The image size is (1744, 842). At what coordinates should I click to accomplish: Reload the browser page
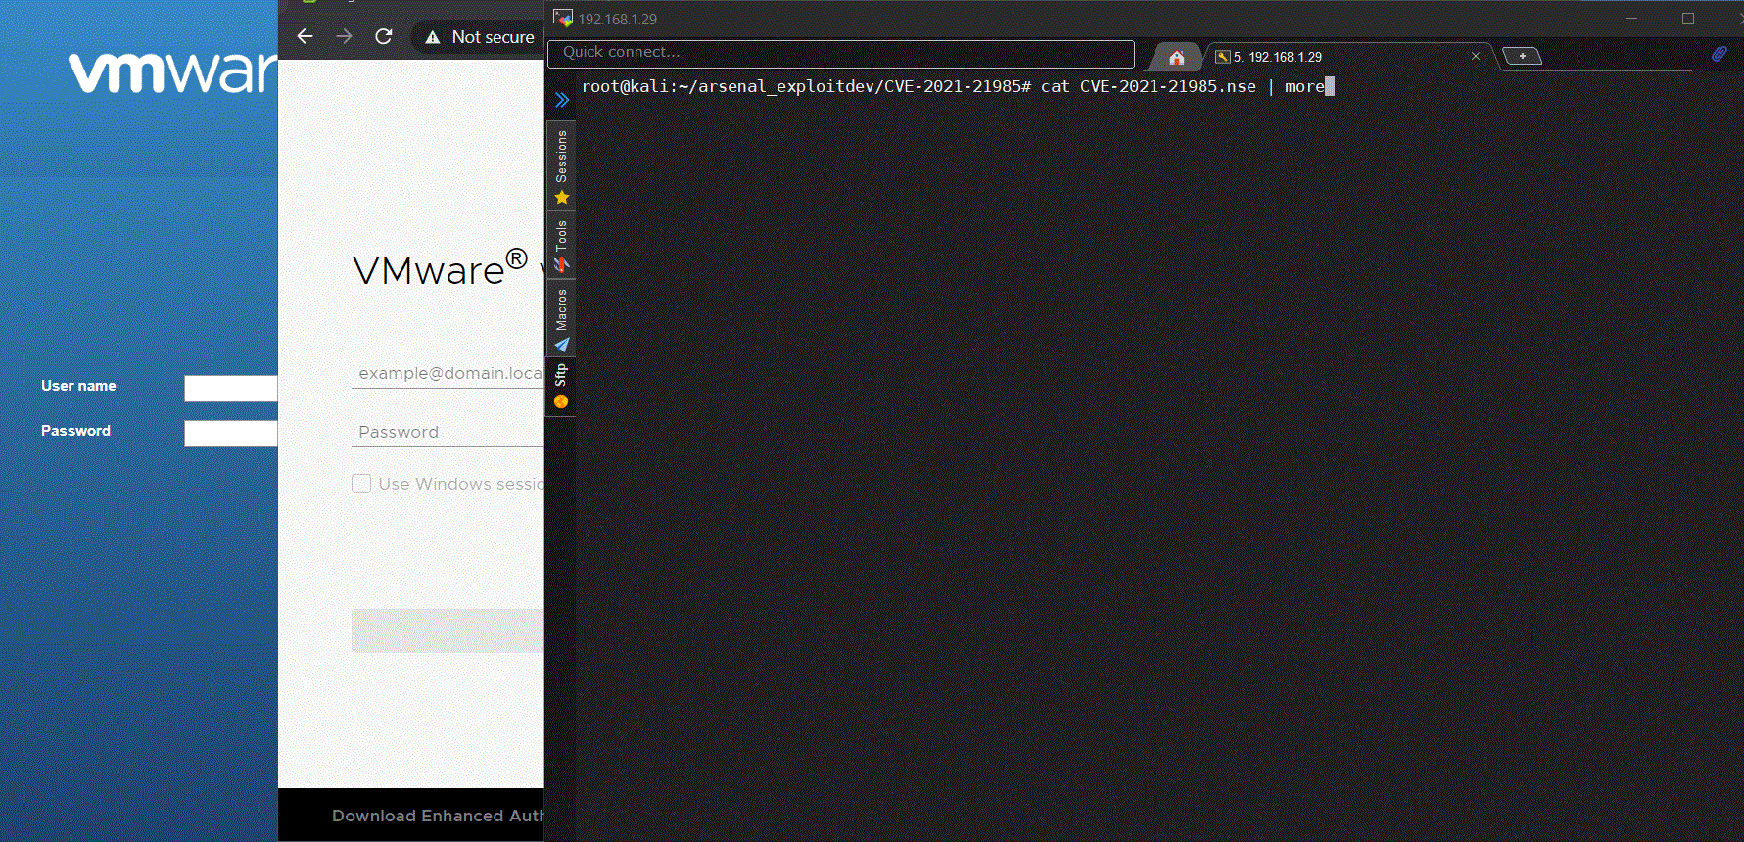pos(384,36)
